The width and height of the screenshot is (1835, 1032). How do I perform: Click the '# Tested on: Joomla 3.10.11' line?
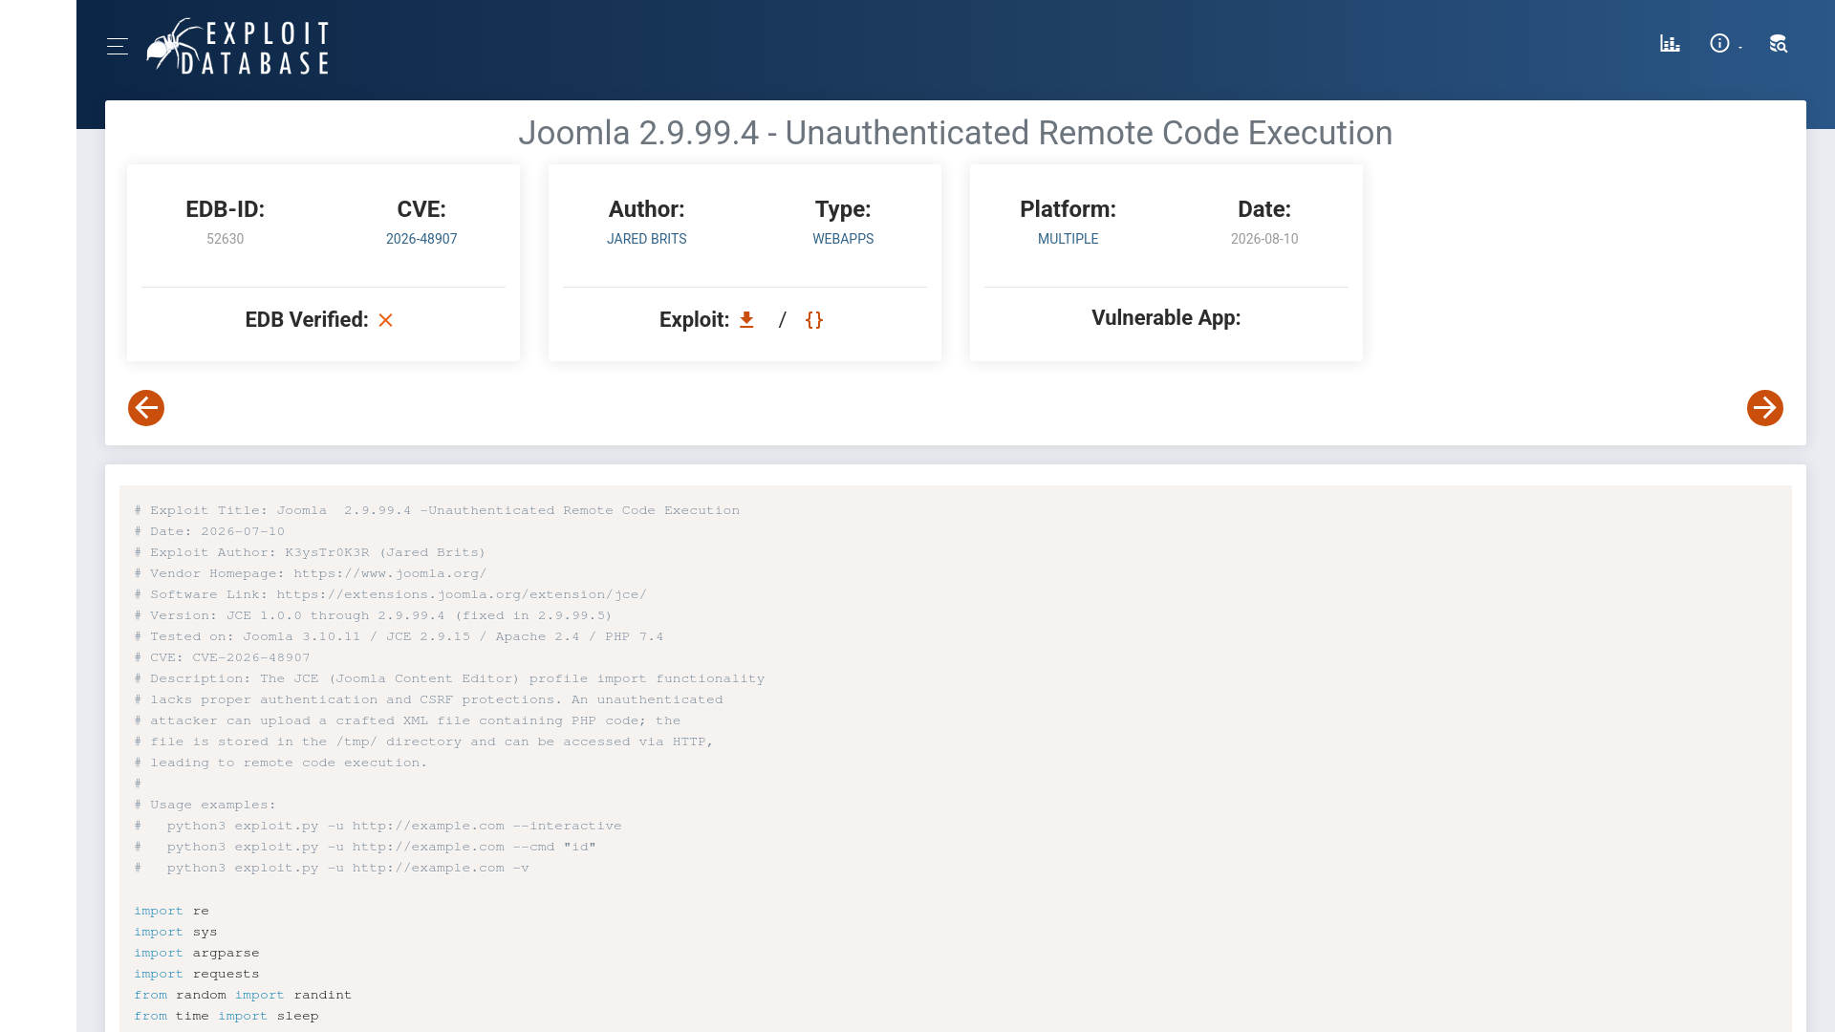point(399,636)
